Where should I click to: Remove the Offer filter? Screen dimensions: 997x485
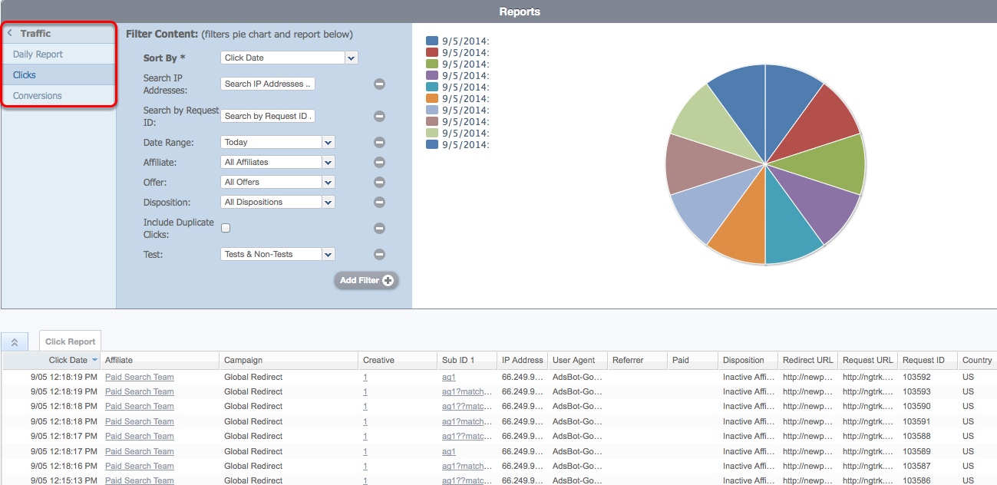tap(379, 182)
